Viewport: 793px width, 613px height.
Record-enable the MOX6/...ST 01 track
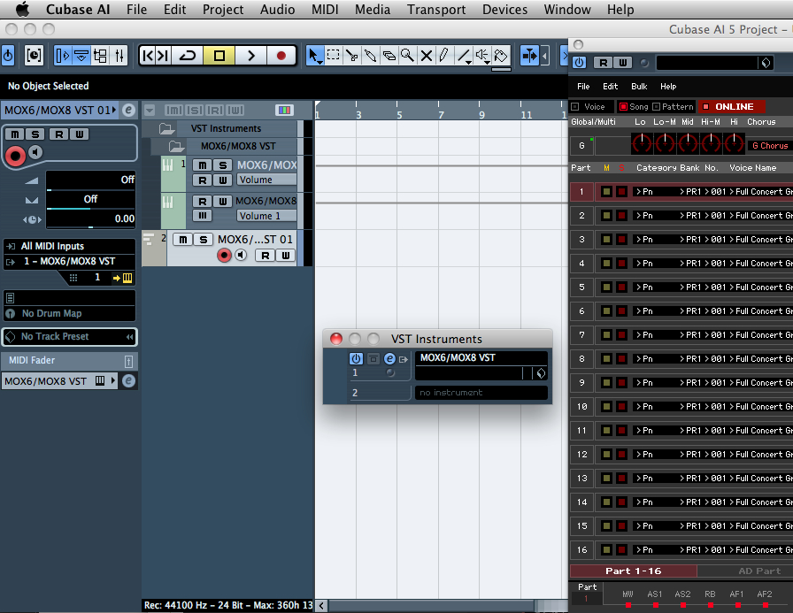[224, 256]
